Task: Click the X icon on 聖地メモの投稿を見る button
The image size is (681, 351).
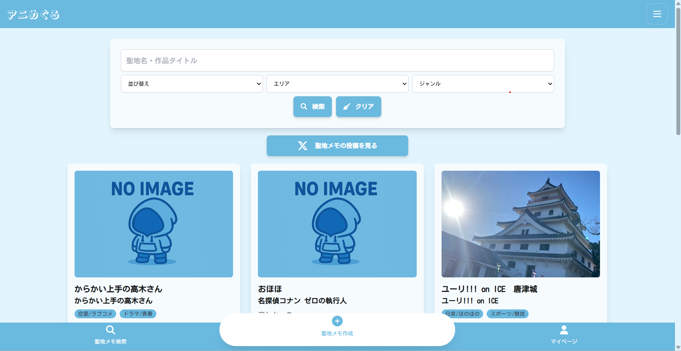Action: pos(303,145)
